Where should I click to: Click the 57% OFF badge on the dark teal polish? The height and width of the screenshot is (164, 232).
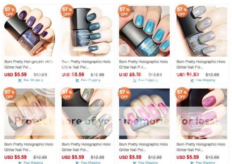[x=67, y=11]
